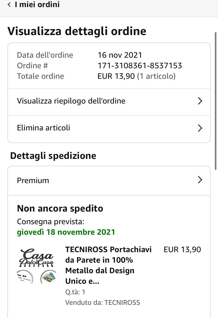Image resolution: width=218 pixels, height=318 pixels.
Task: Tap the colorful keys circle in product image
Action: pyautogui.click(x=49, y=277)
